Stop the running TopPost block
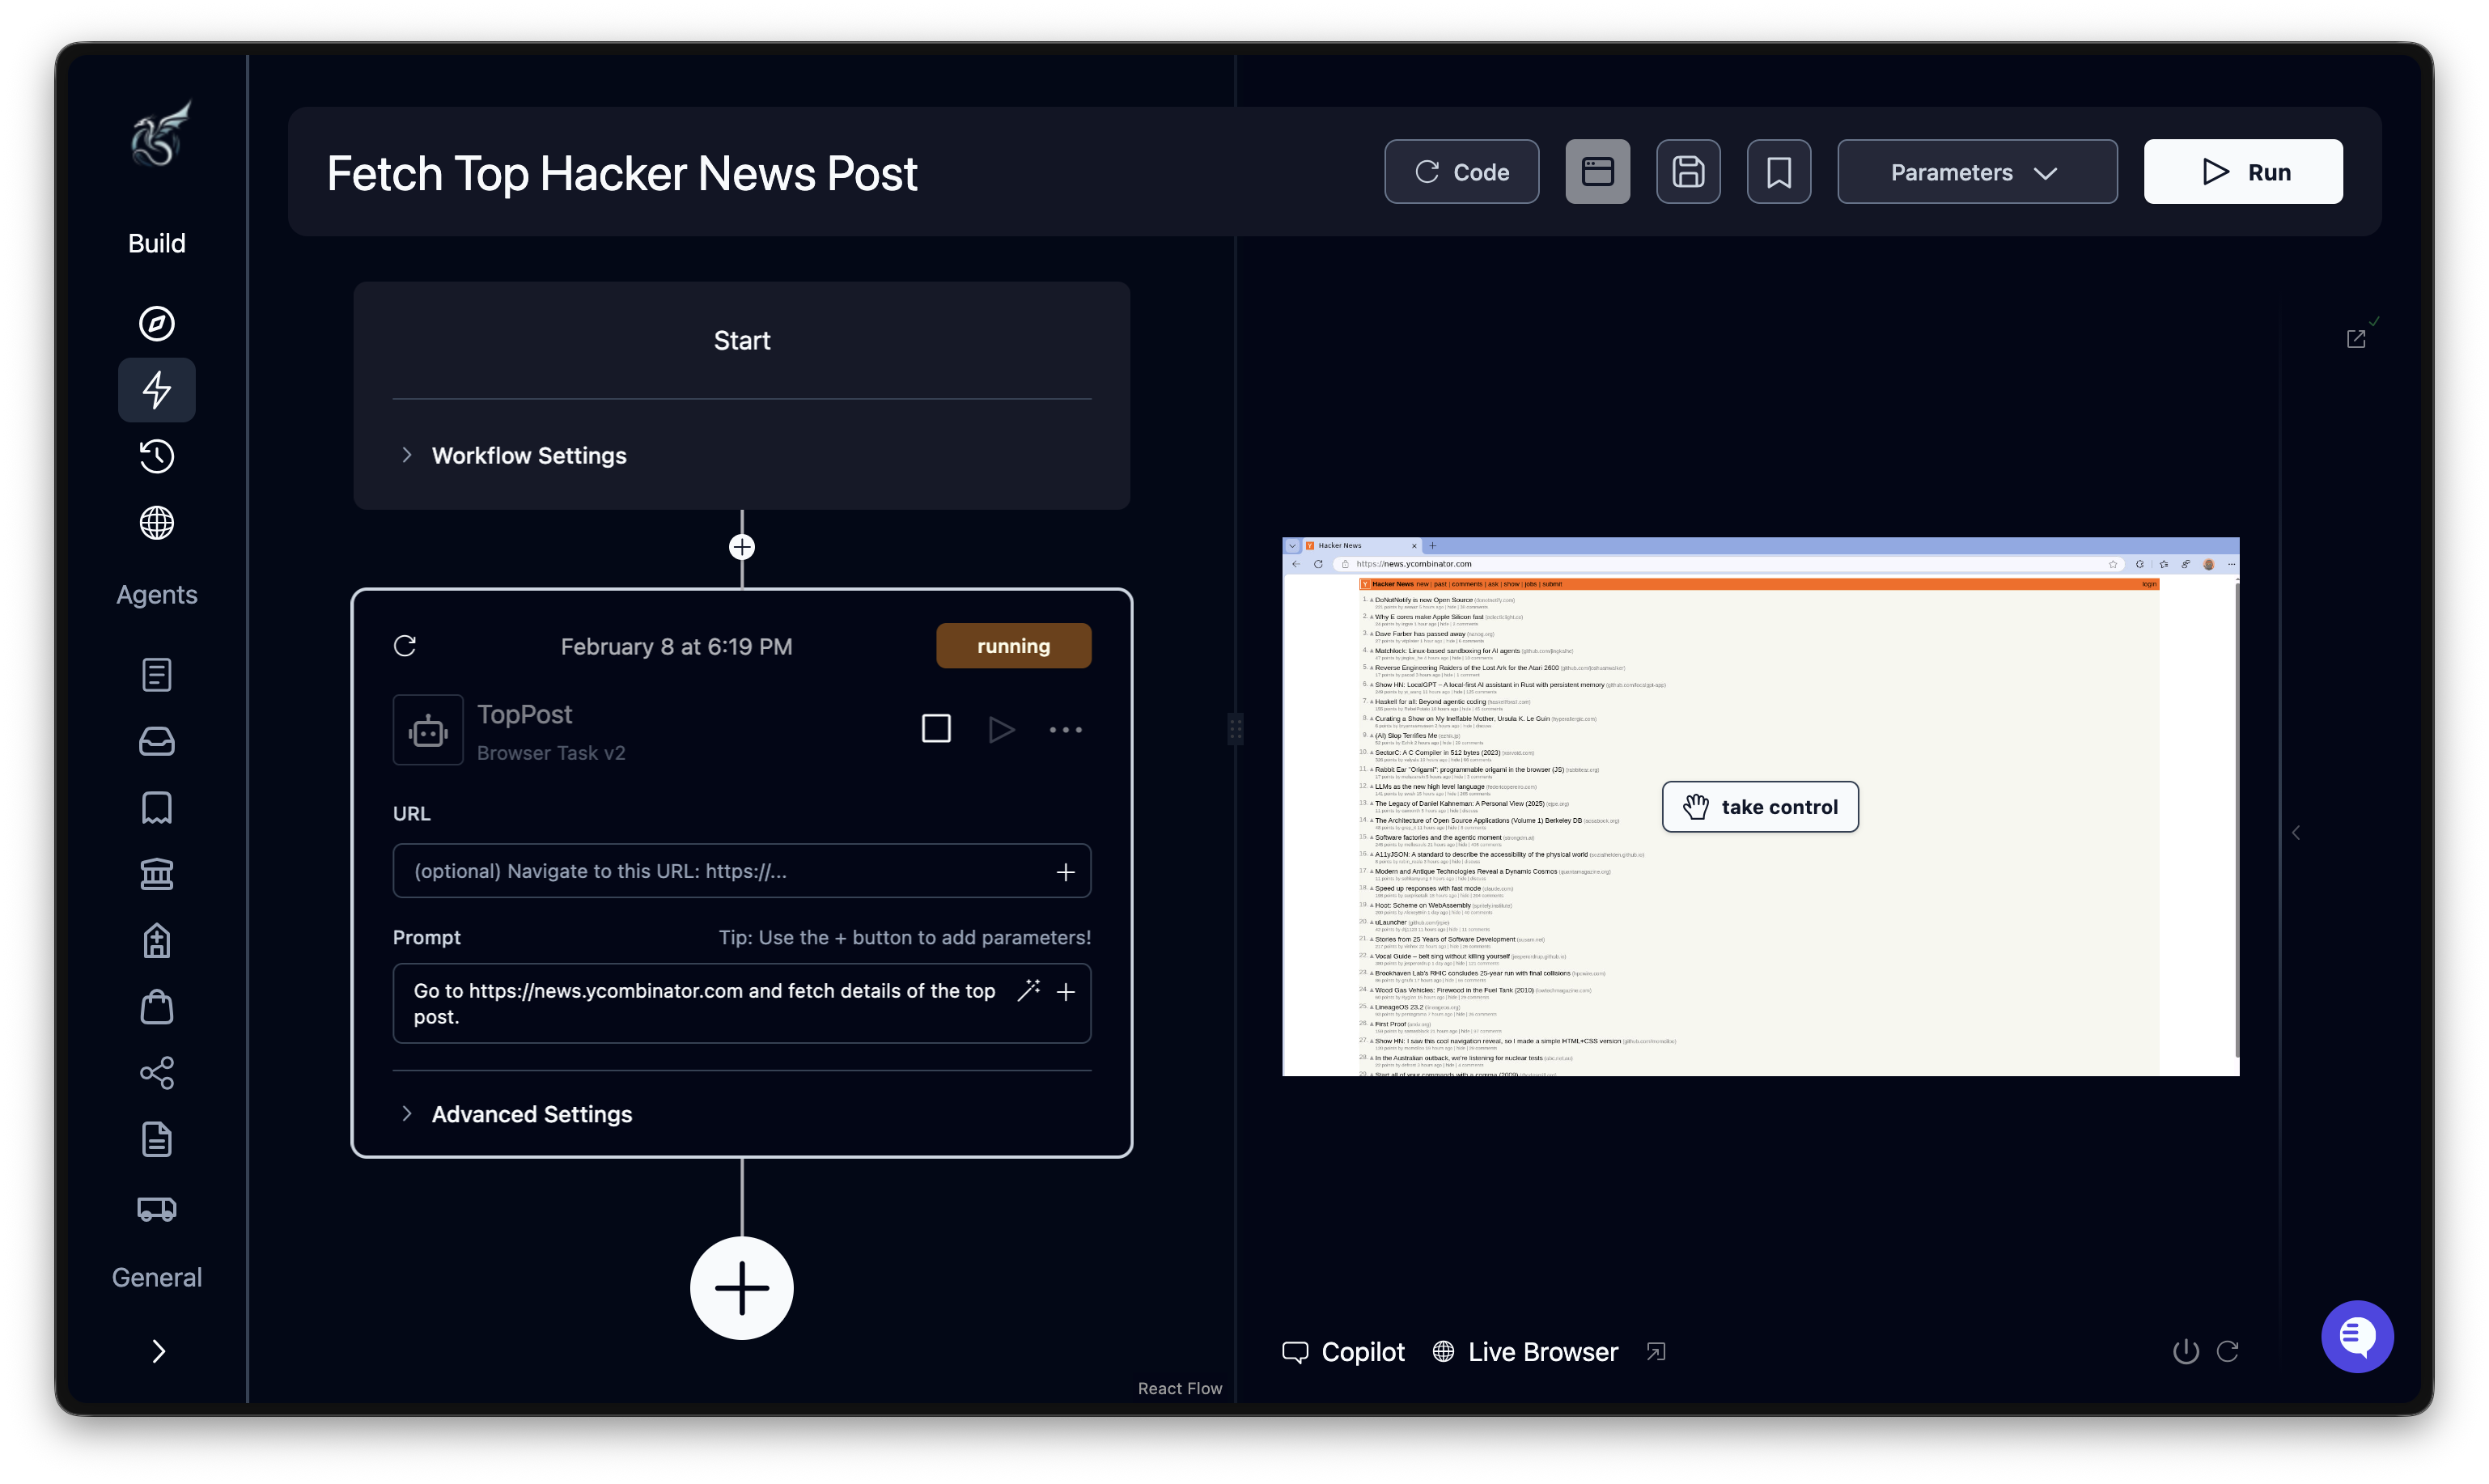2489x1484 pixels. pyautogui.click(x=936, y=729)
